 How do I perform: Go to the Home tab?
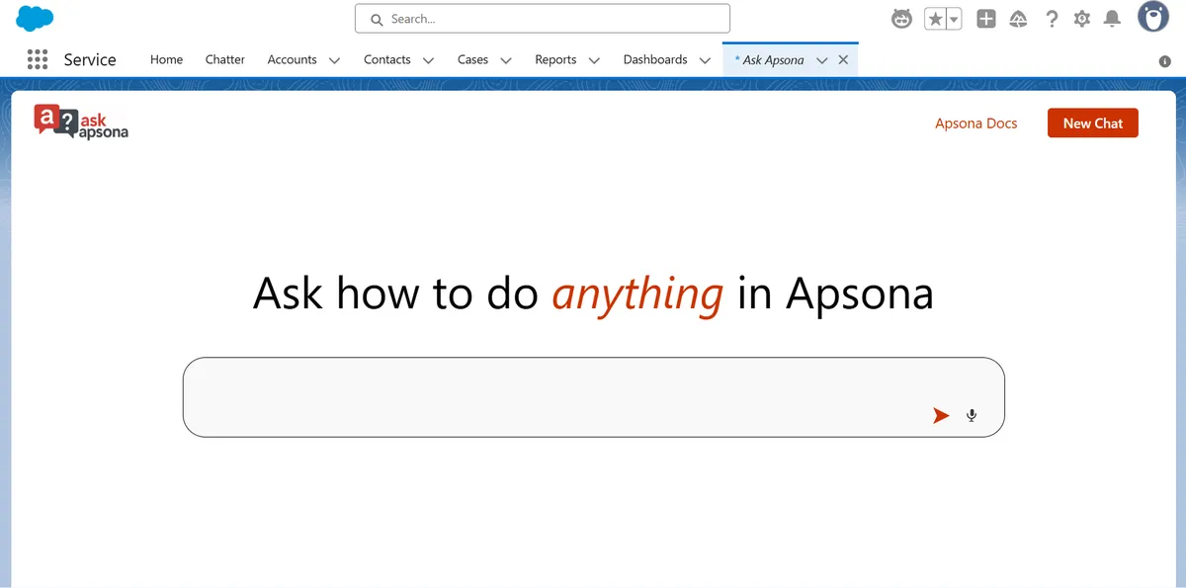[166, 59]
